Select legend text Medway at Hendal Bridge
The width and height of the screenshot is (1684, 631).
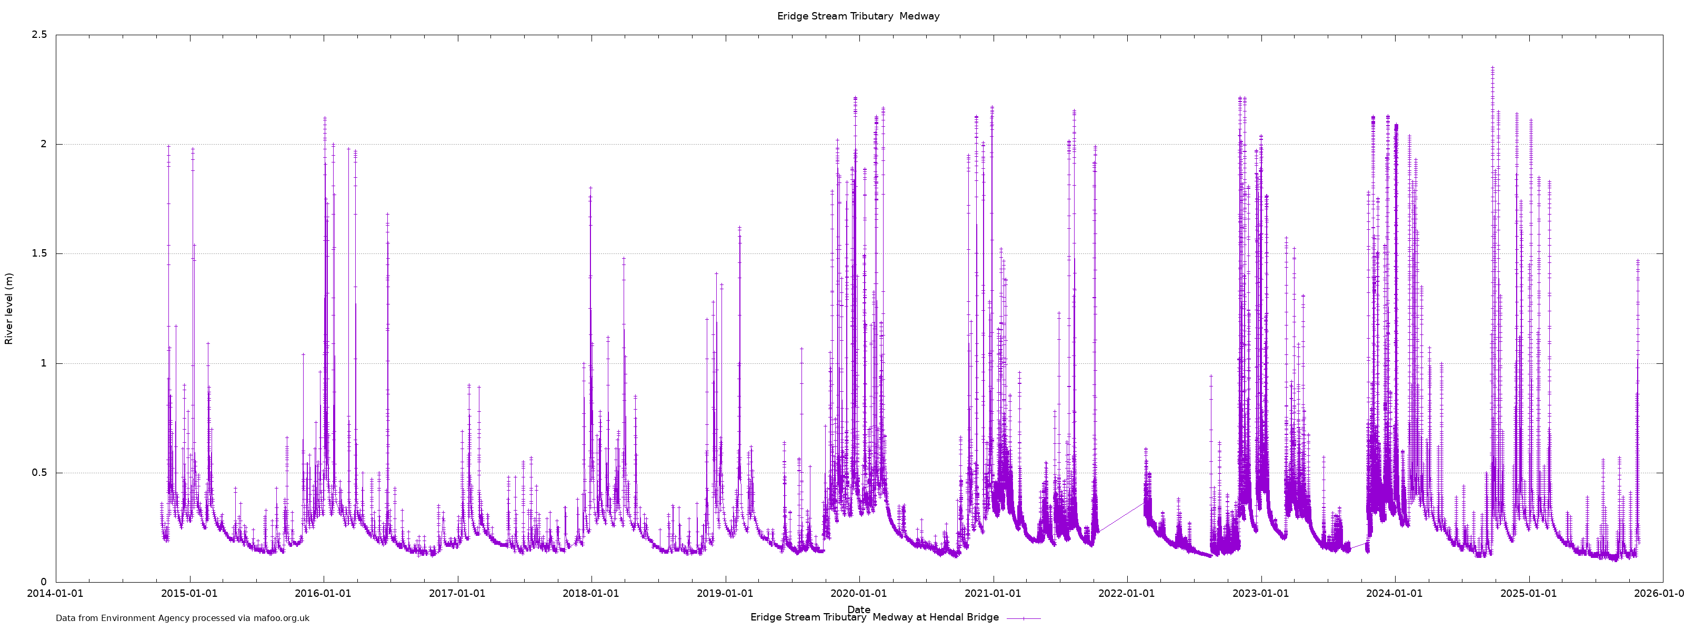point(936,617)
